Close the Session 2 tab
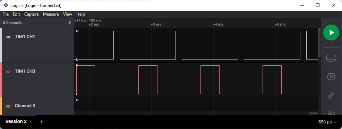 coord(31,122)
